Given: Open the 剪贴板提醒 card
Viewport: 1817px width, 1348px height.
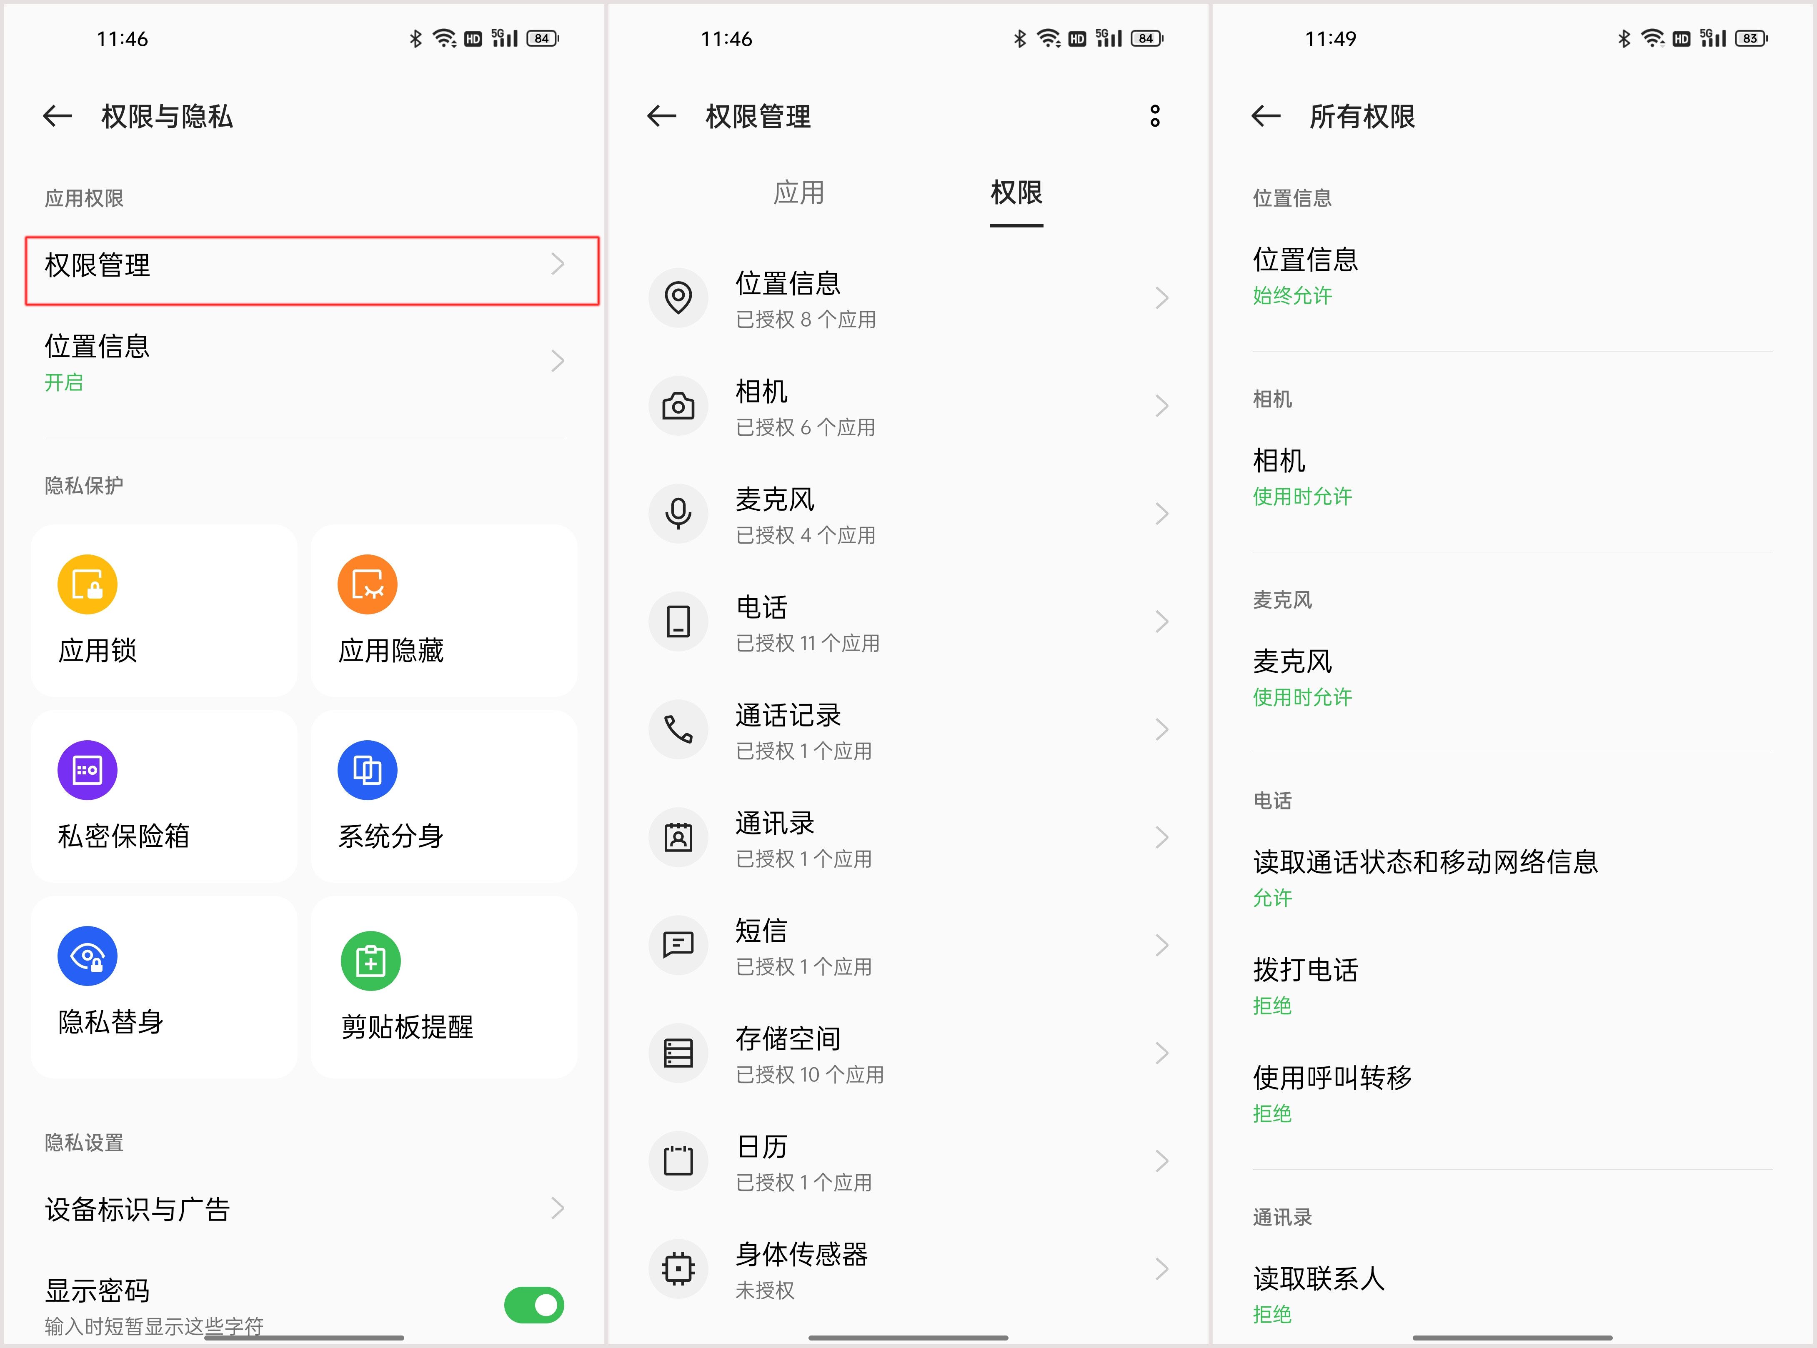Looking at the screenshot, I should [444, 987].
